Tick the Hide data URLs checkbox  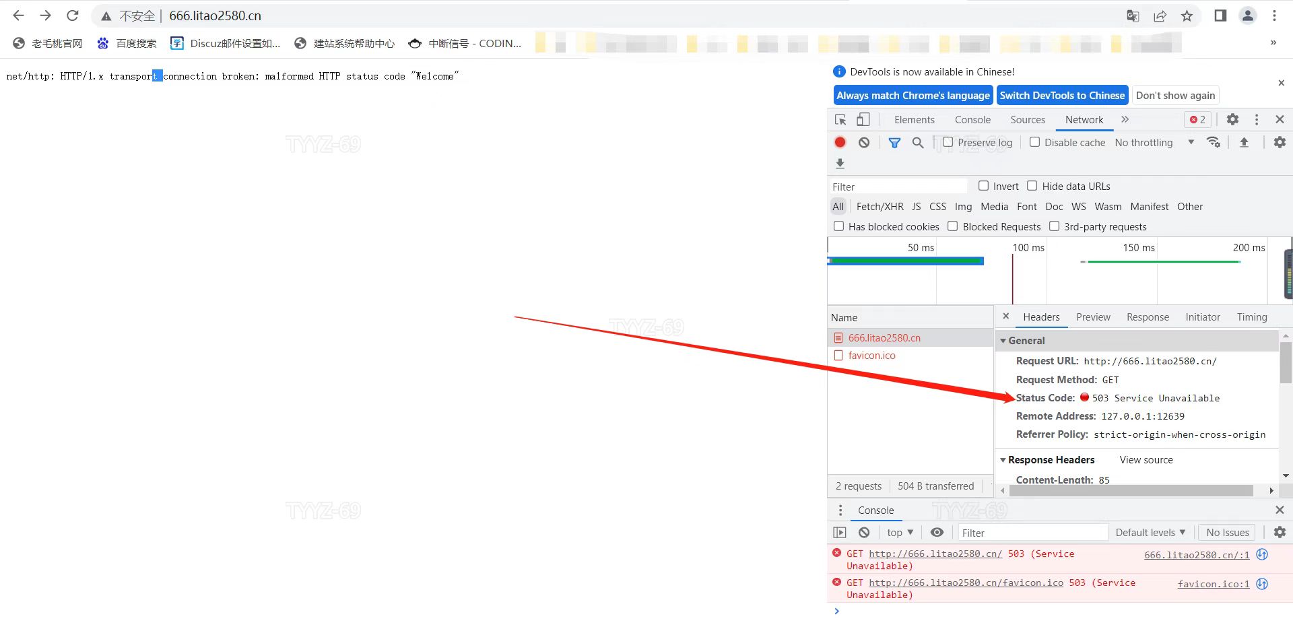click(x=1032, y=187)
